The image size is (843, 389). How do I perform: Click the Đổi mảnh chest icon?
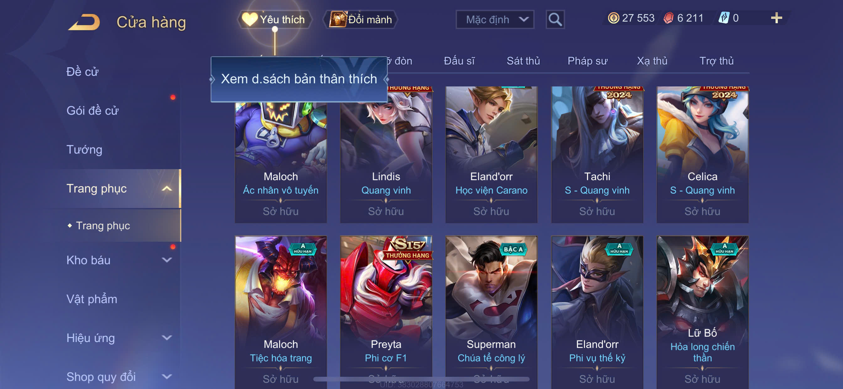337,19
